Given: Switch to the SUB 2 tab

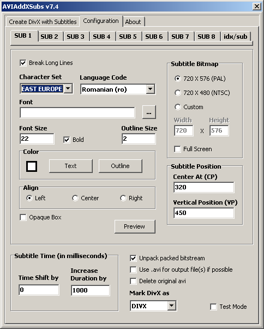Looking at the screenshot, I should click(50, 37).
